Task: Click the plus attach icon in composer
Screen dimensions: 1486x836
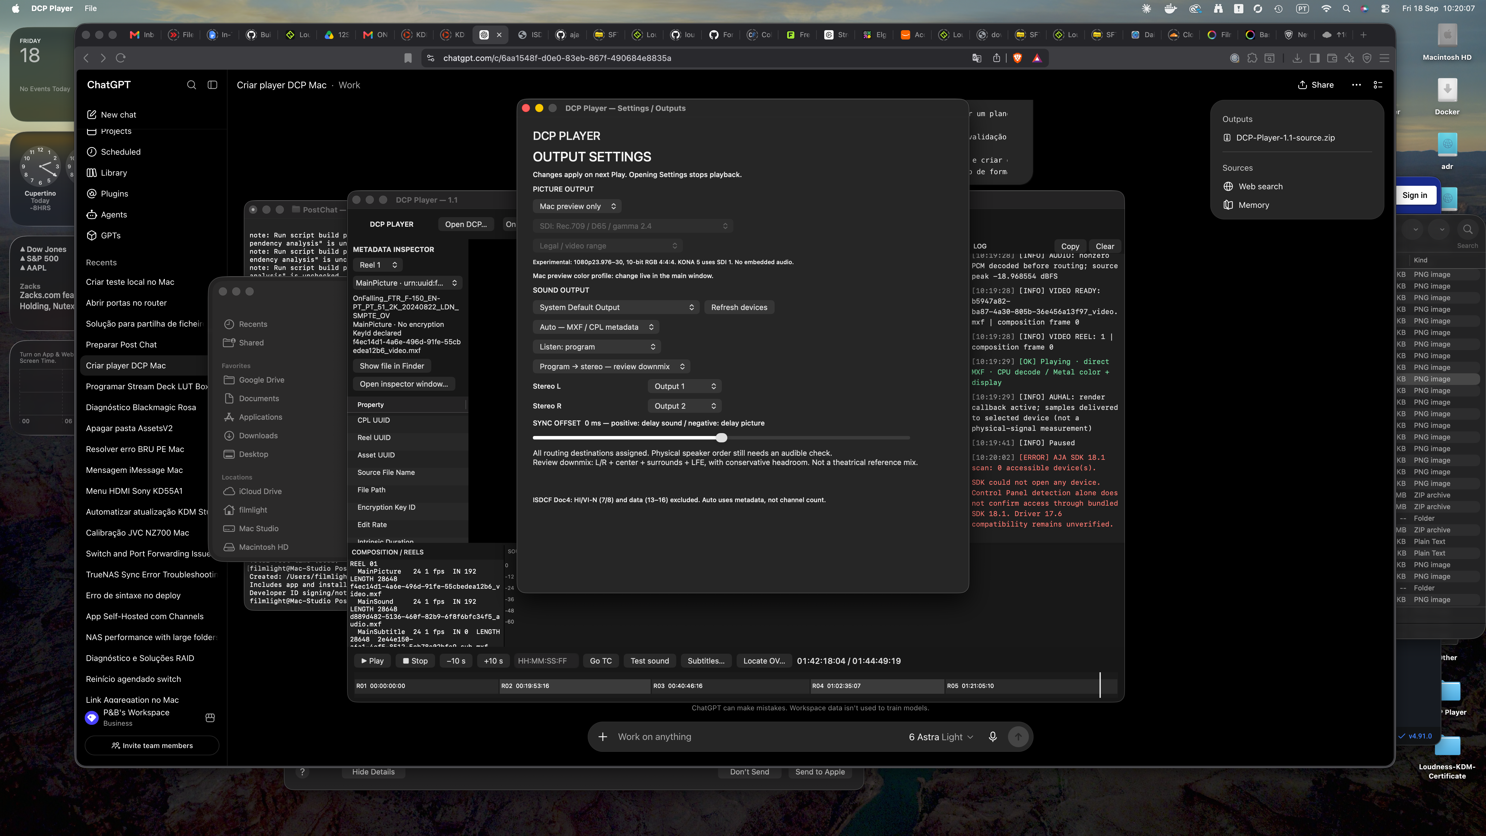Action: pyautogui.click(x=603, y=737)
